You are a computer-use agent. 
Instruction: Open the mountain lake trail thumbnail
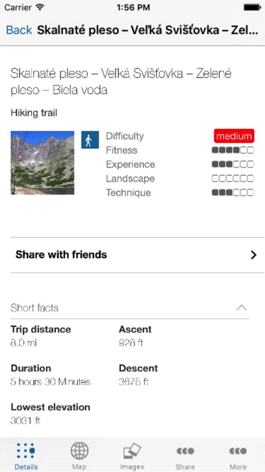click(x=43, y=163)
